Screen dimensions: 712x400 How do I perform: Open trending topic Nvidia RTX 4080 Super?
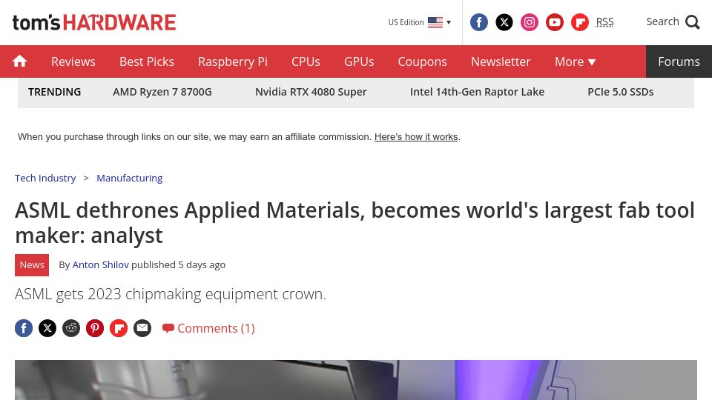pos(311,92)
